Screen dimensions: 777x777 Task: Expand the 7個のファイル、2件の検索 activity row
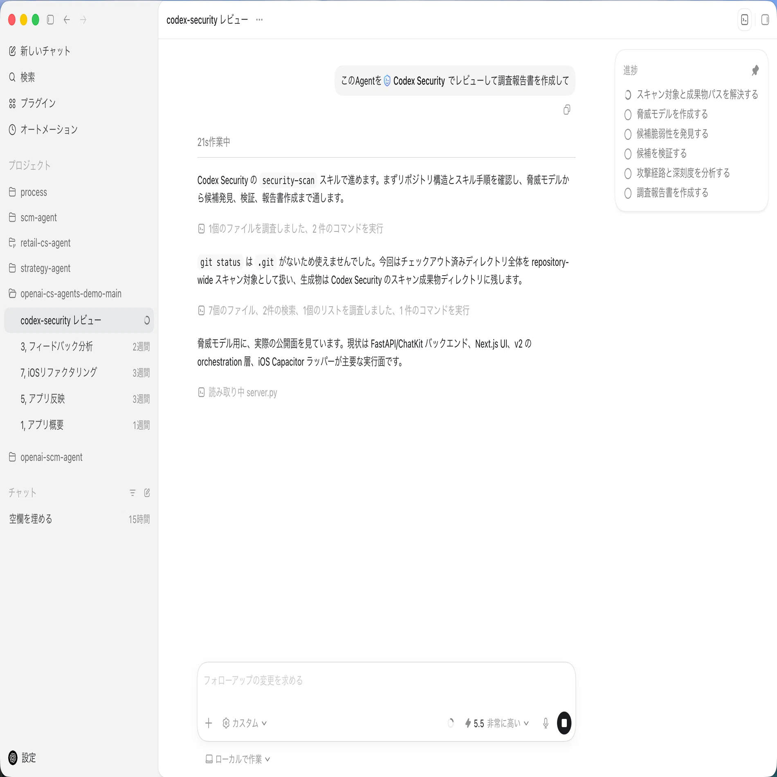(334, 311)
